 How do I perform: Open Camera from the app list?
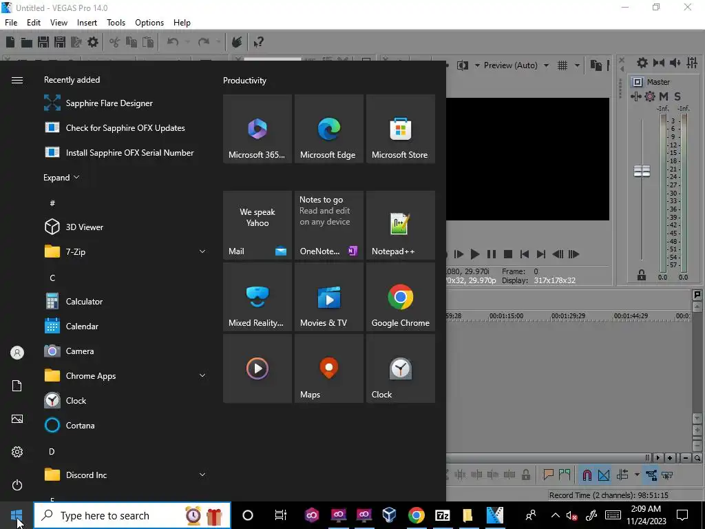coord(126,351)
